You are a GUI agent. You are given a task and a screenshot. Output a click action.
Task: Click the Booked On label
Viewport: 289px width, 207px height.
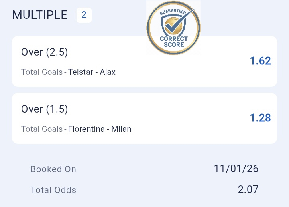click(53, 169)
